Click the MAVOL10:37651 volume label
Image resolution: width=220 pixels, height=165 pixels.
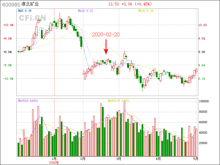click(x=119, y=101)
